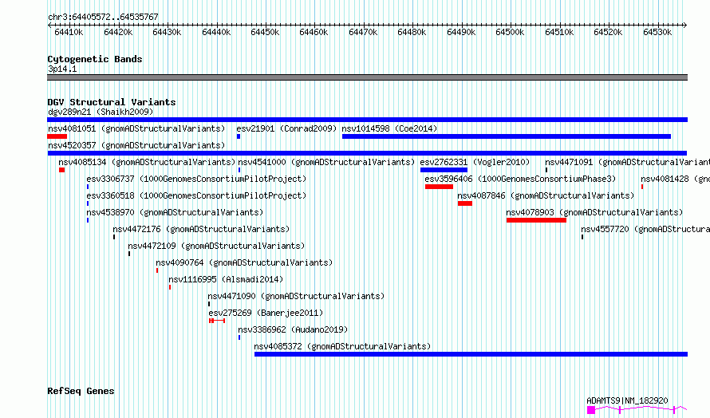Click the 64410k ruler position
Viewport: 710px width, 418px height.
[x=69, y=32]
